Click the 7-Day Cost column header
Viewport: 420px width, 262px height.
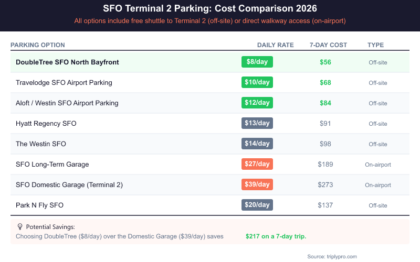click(328, 45)
